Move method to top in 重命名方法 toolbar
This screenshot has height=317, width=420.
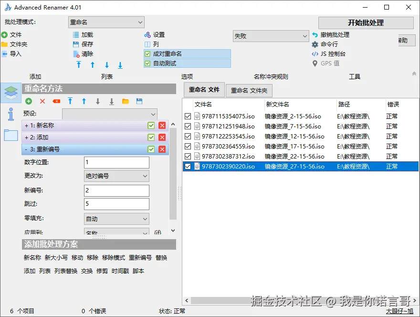[70, 101]
